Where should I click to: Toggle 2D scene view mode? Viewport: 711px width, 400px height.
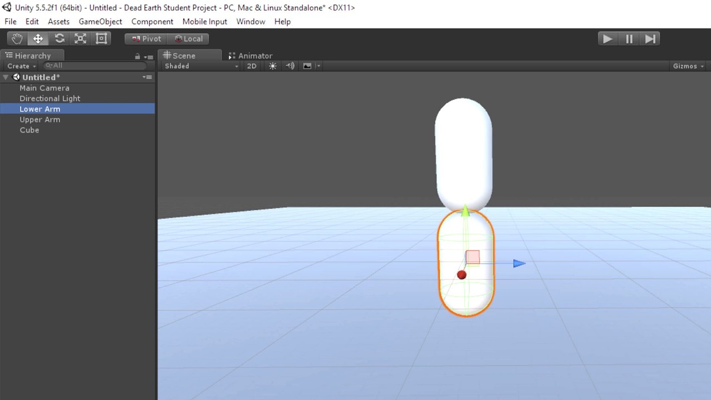252,66
